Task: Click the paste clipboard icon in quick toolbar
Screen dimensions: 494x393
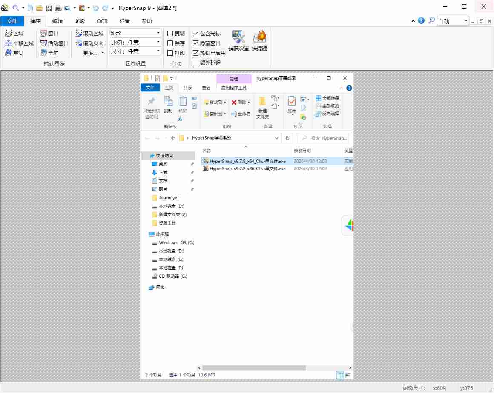Action: click(82, 8)
